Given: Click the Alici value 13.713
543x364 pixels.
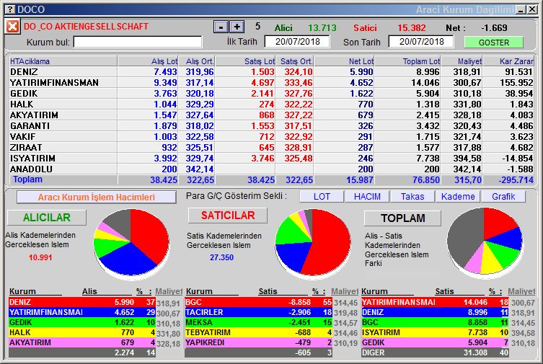Looking at the screenshot, I should tap(322, 27).
